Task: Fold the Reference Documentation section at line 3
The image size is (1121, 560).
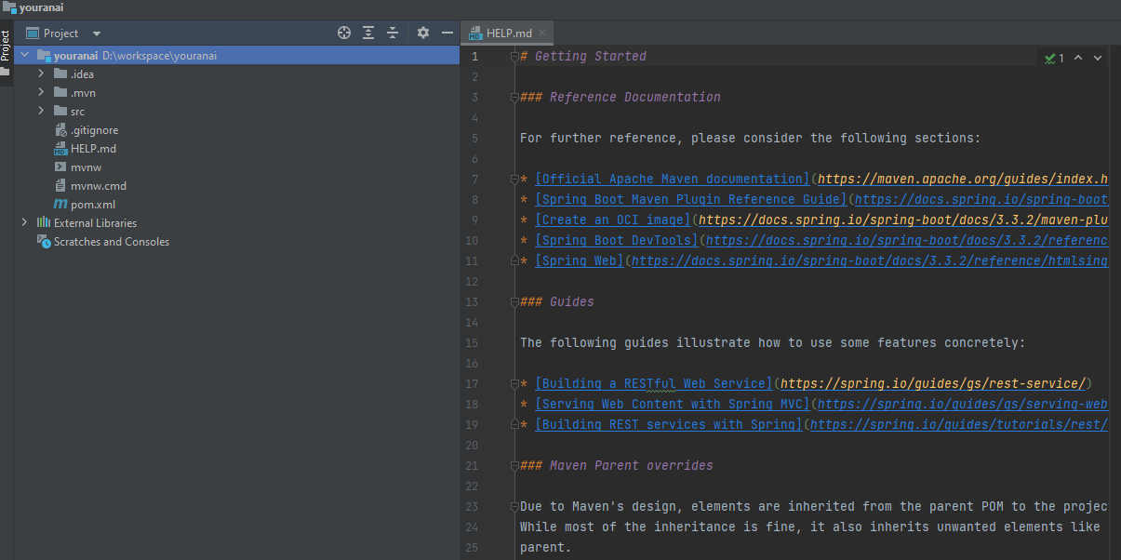Action: point(513,98)
